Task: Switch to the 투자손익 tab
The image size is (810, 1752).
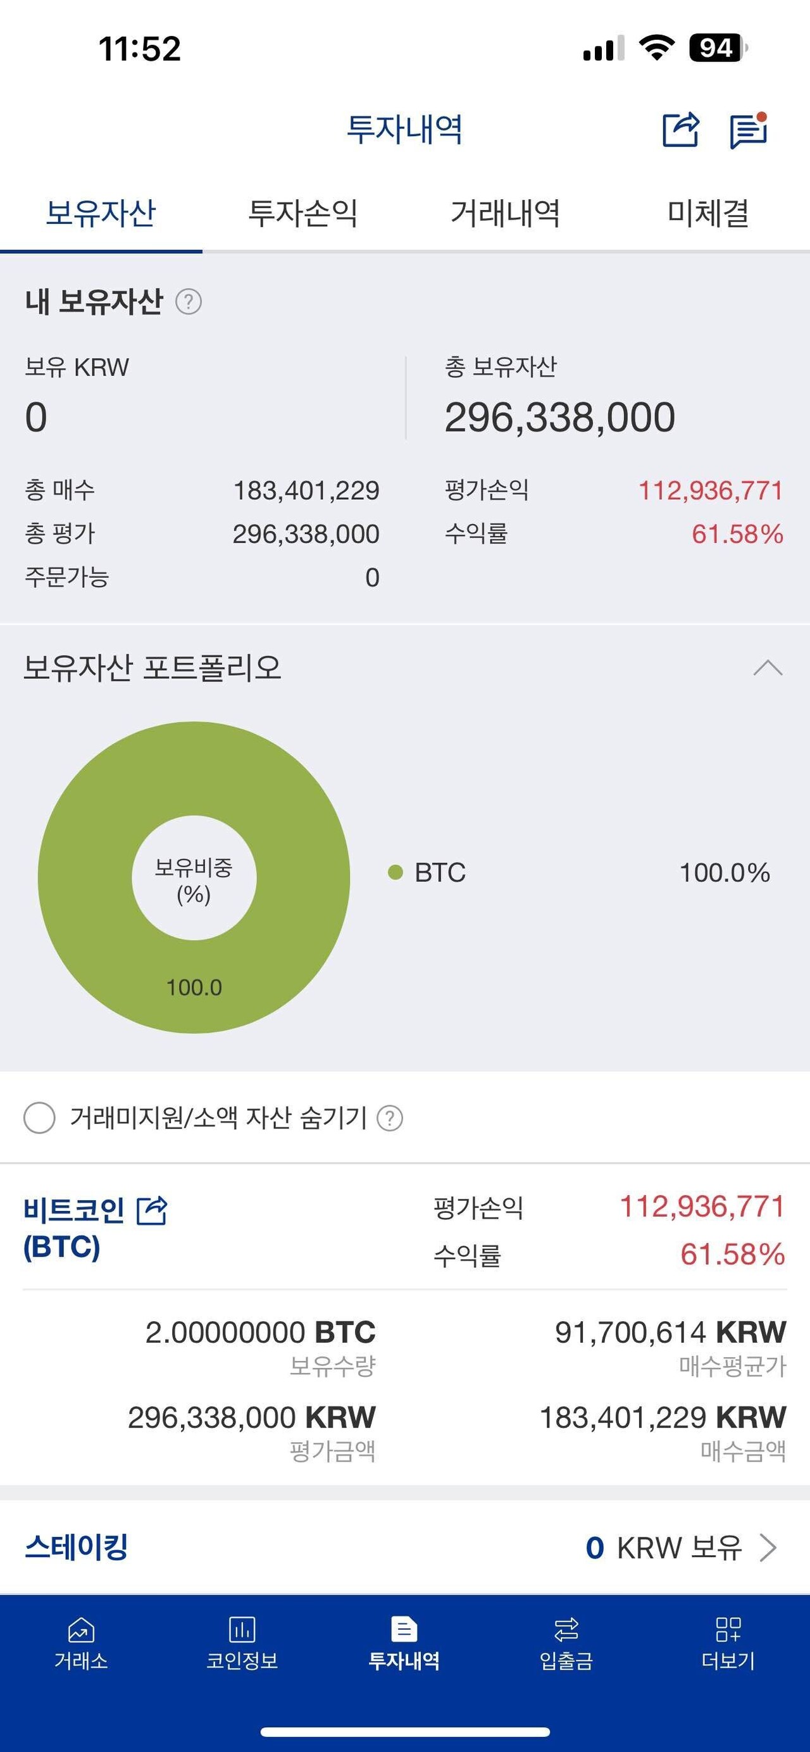Action: 304,214
